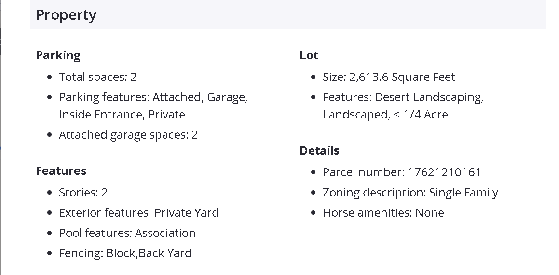Click the Total spaces: 2 item

(97, 77)
